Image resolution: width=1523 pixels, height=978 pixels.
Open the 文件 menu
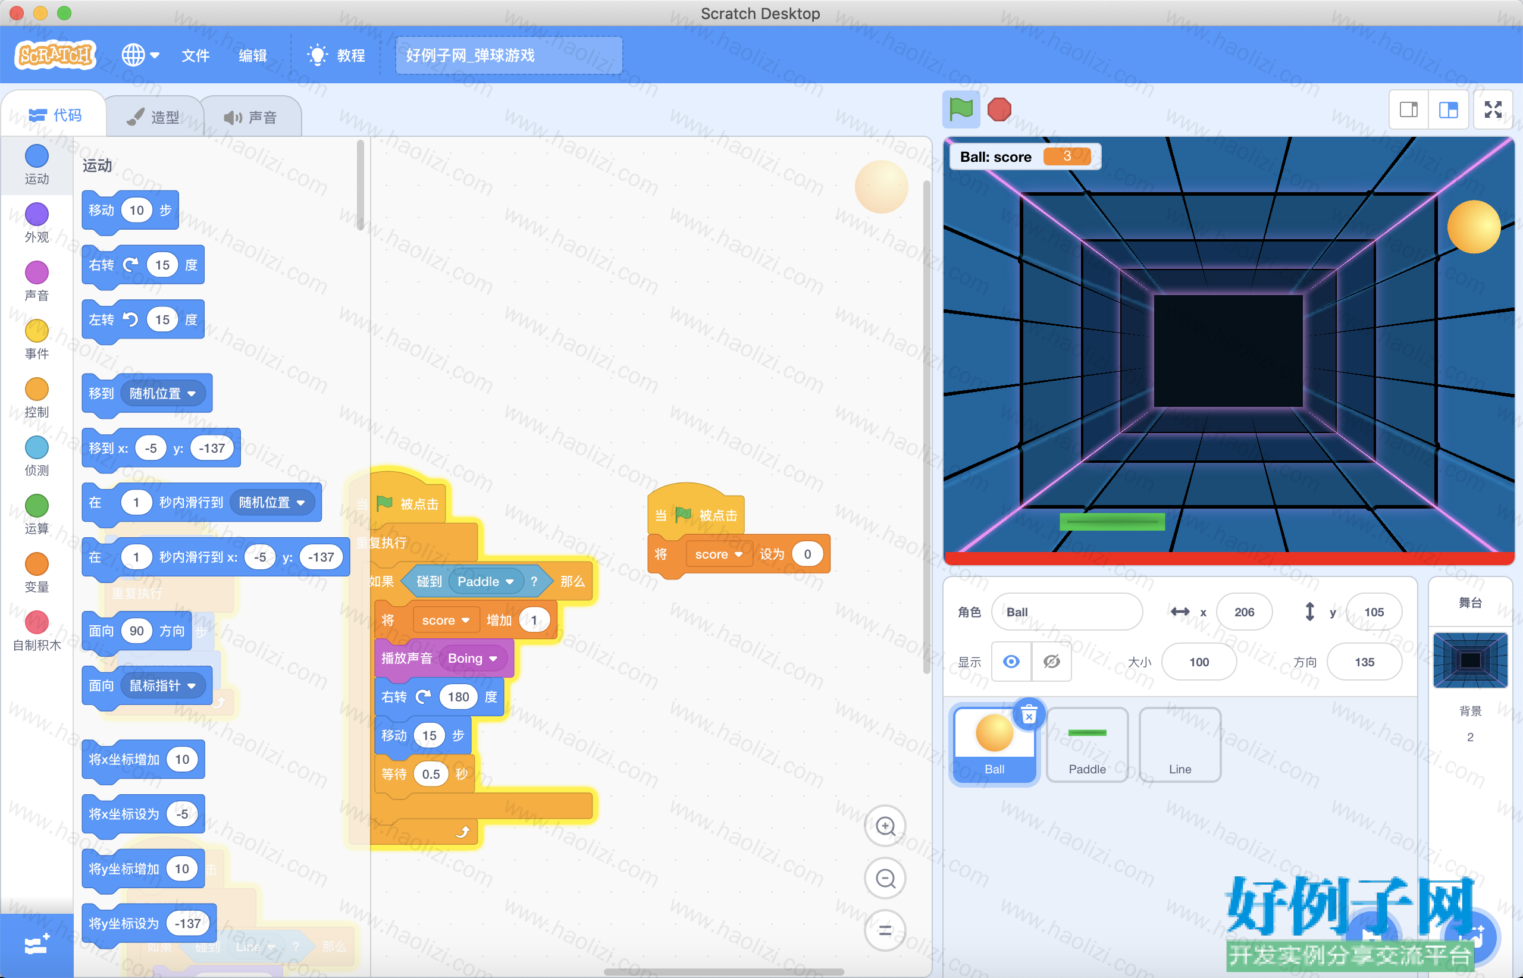tap(196, 56)
